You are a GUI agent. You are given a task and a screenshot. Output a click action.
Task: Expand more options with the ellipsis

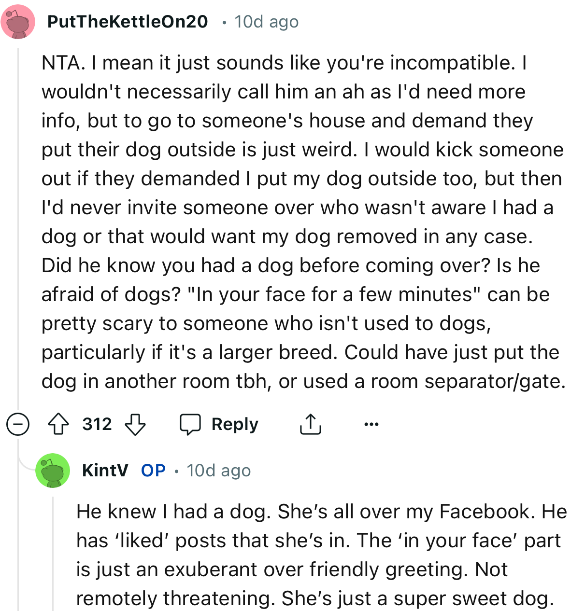pyautogui.click(x=371, y=425)
